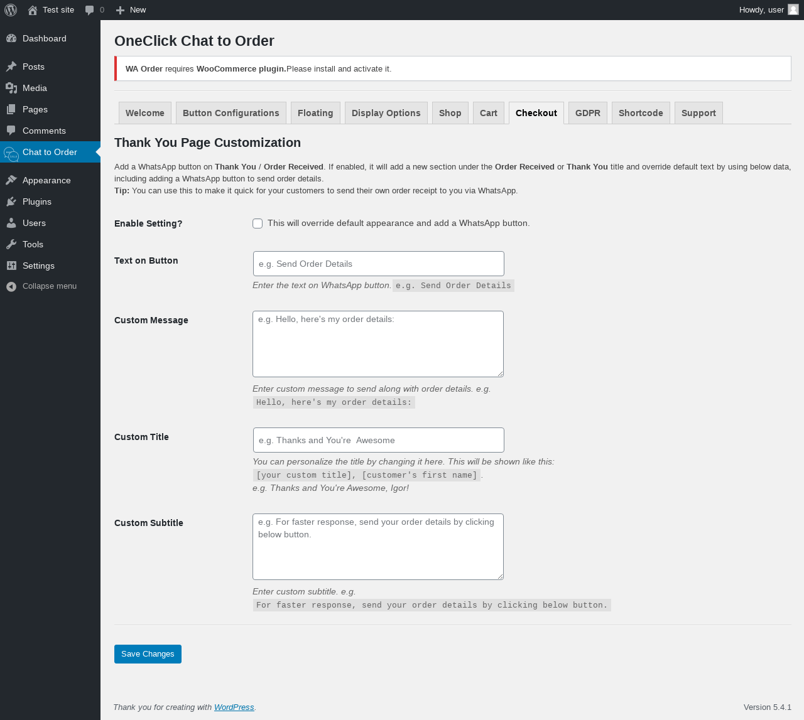Click the Chat to Order plugin icon
Image resolution: width=804 pixels, height=720 pixels.
[x=11, y=153]
